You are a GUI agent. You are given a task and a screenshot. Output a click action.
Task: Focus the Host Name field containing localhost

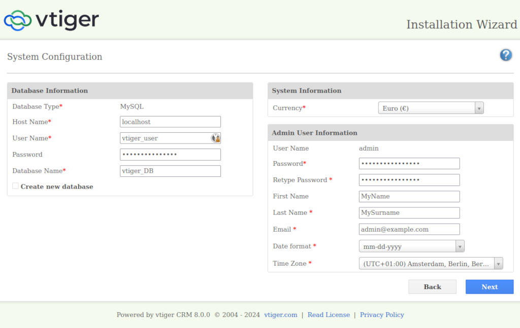pos(170,122)
